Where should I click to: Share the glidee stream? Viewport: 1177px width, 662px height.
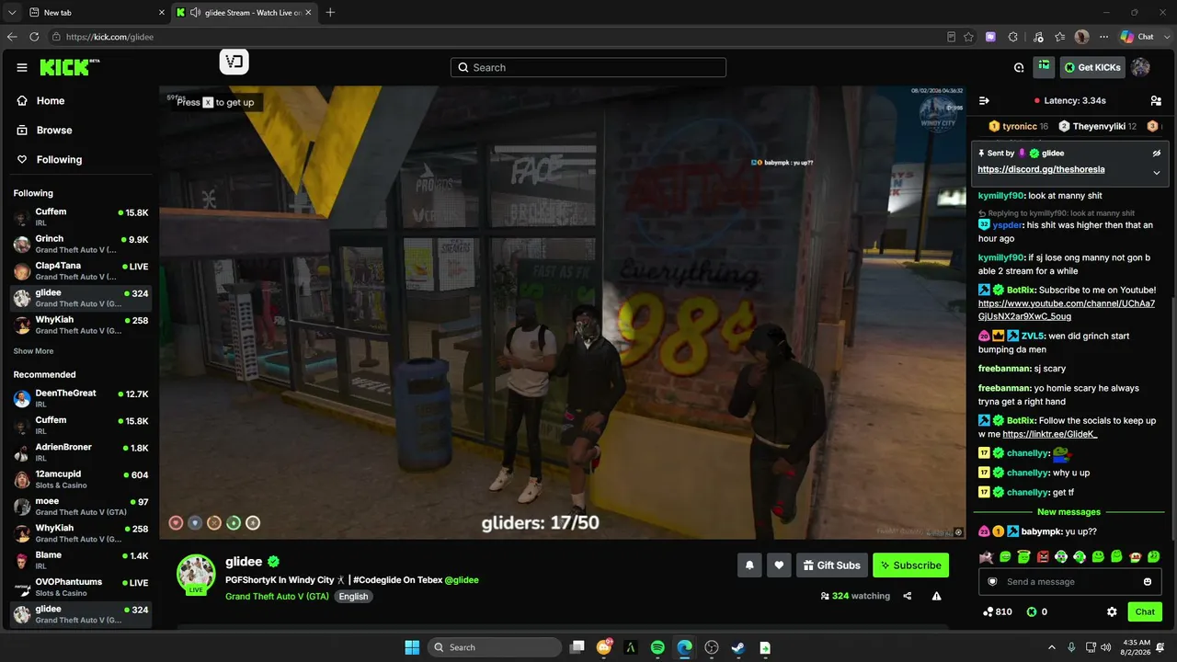pyautogui.click(x=908, y=596)
